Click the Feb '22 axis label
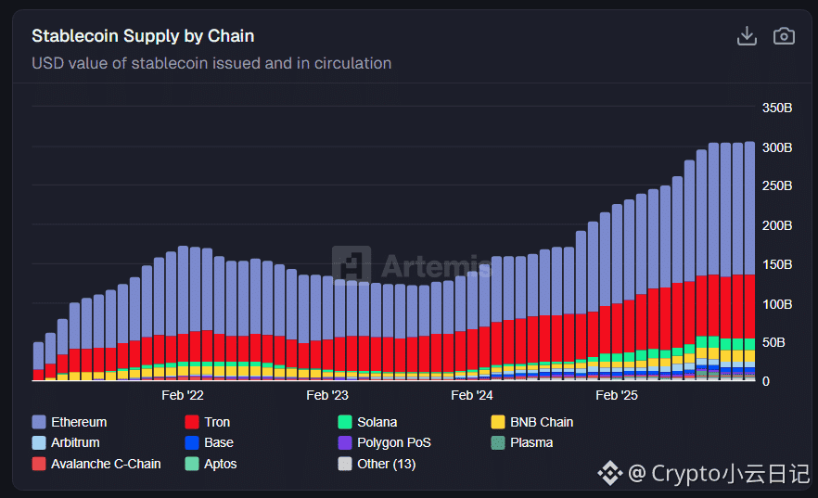The width and height of the screenshot is (818, 498). (183, 395)
